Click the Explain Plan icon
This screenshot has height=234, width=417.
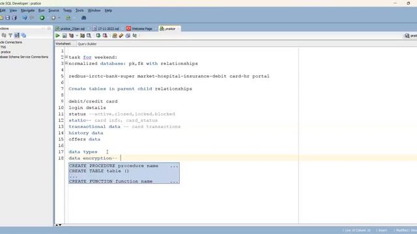point(71,36)
